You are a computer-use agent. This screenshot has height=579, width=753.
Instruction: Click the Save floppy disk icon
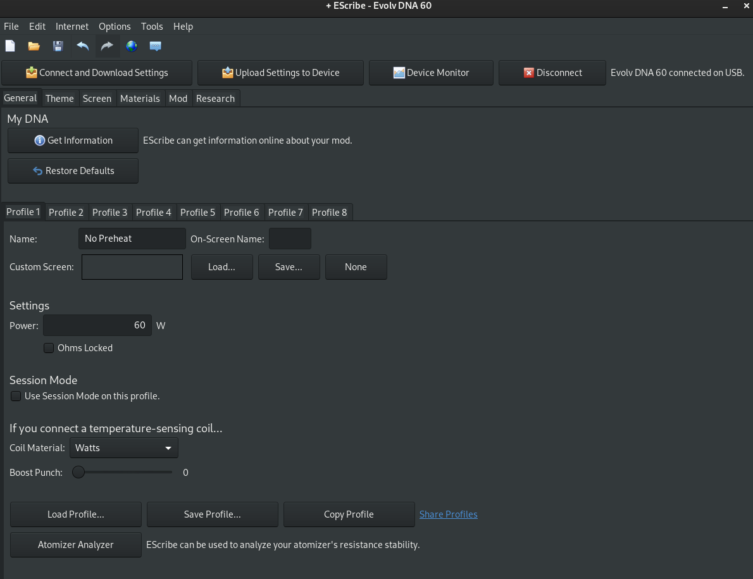(58, 46)
